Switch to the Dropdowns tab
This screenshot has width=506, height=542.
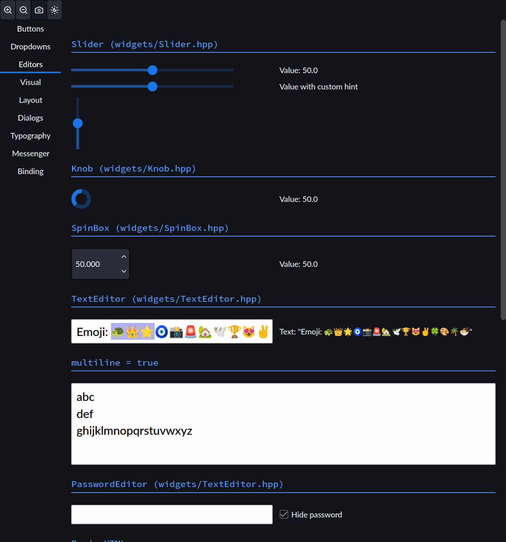pos(30,46)
